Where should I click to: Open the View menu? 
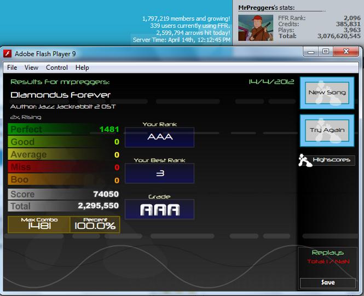[x=31, y=68]
